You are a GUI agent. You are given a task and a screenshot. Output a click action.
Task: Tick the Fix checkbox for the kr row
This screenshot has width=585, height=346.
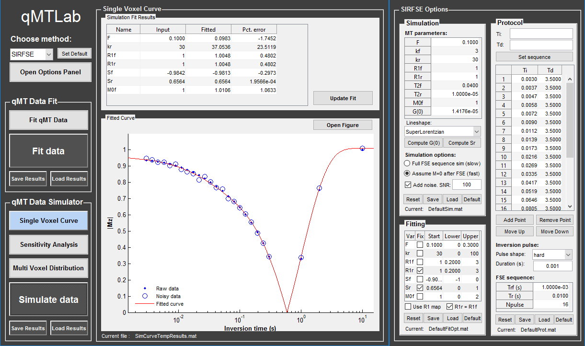coord(420,254)
